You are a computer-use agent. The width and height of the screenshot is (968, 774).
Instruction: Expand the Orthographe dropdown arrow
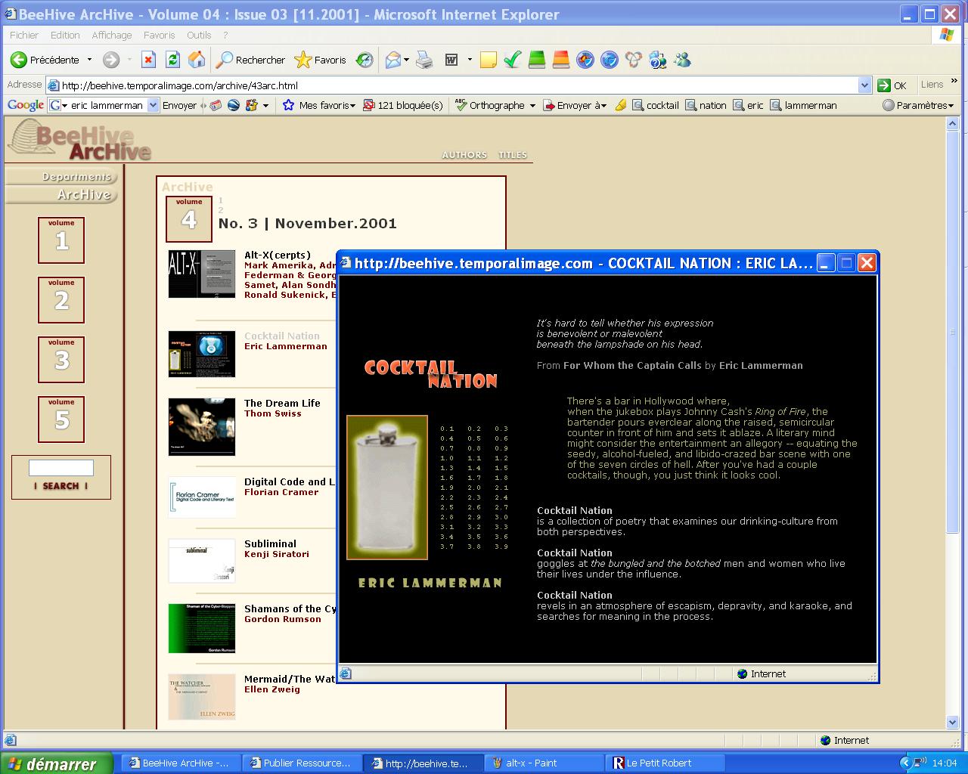[532, 106]
